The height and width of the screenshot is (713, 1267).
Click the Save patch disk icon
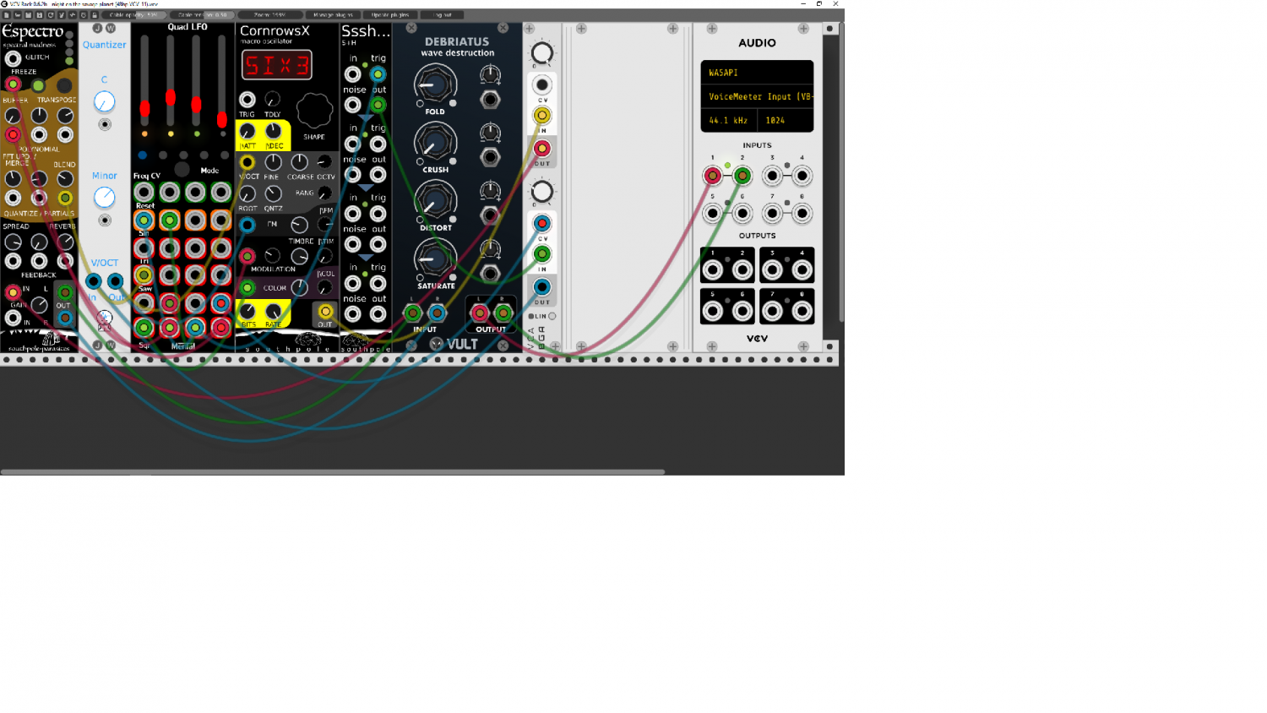coord(29,15)
